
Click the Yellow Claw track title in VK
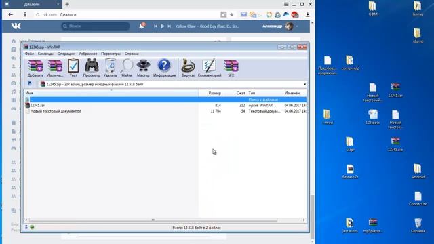coord(207,26)
